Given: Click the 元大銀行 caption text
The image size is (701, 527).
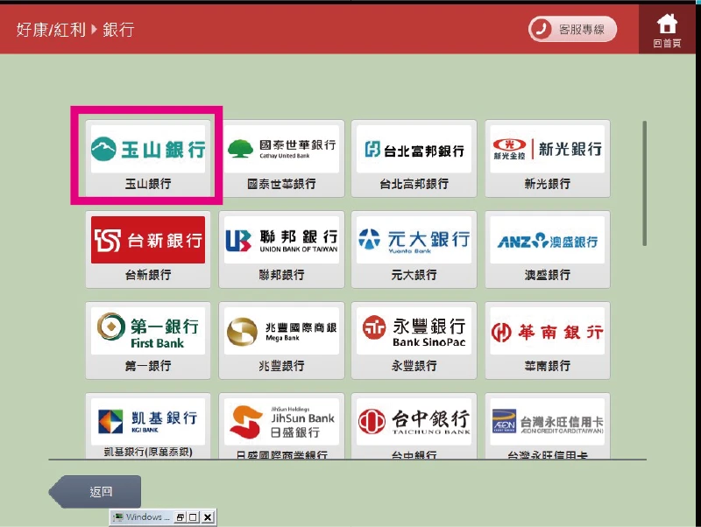Looking at the screenshot, I should (414, 275).
